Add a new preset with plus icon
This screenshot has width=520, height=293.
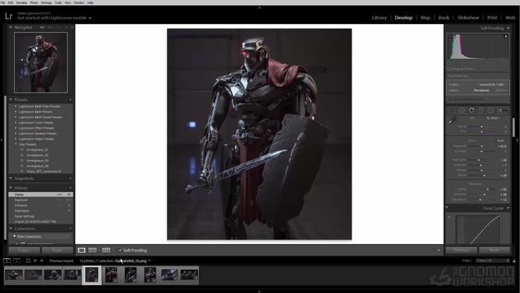click(70, 100)
